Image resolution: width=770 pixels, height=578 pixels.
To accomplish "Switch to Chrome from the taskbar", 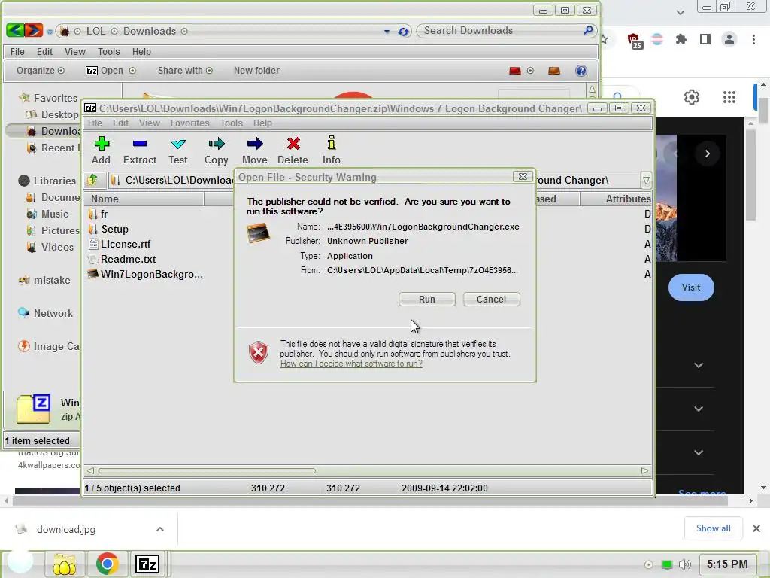I will 107,564.
